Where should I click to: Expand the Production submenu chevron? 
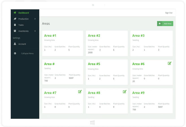tap(35, 19)
